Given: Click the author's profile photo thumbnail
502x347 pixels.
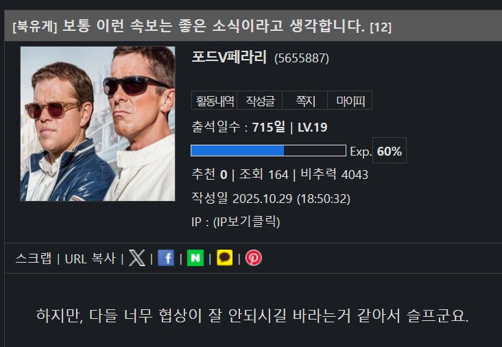Looking at the screenshot, I should pos(97,124).
